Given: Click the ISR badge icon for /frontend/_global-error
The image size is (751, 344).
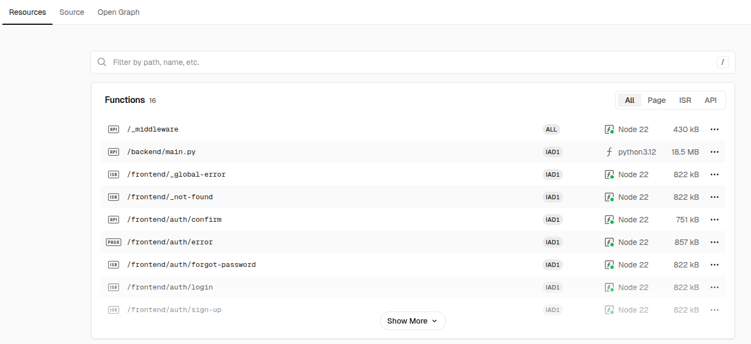Looking at the screenshot, I should coord(114,174).
